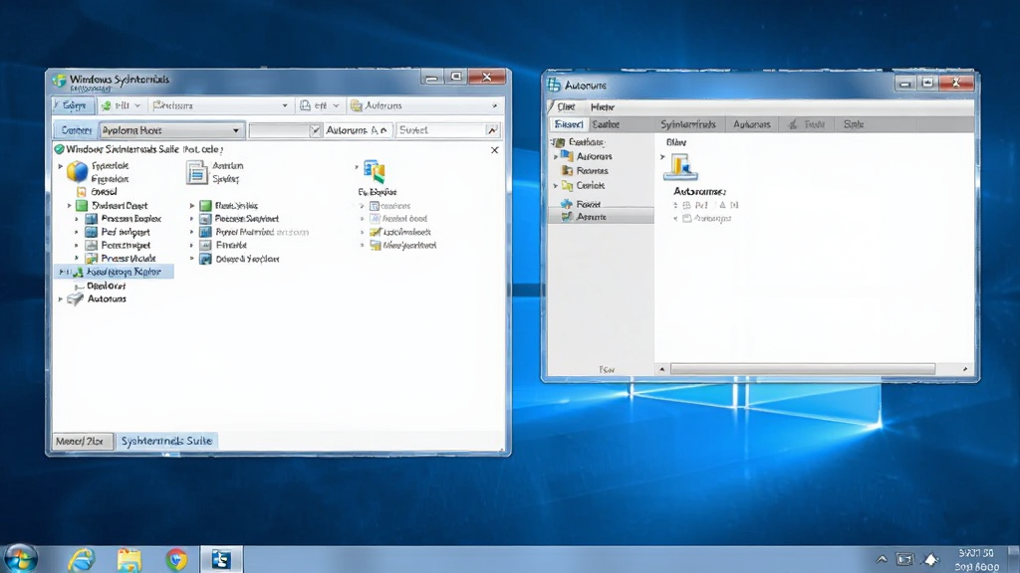This screenshot has height=573, width=1020.
Task: Click the drive icon beside the Autoruns tree item
Action: coord(76,298)
